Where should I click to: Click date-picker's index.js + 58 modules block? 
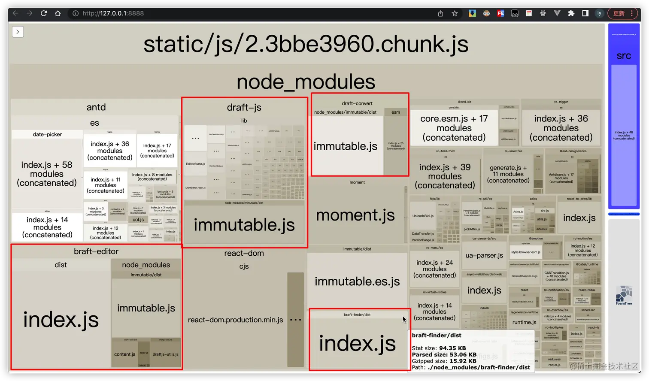[x=47, y=174]
